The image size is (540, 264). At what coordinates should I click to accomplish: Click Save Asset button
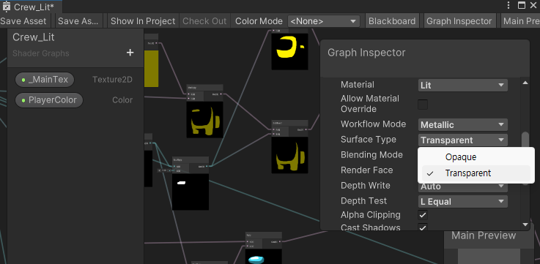tap(25, 21)
